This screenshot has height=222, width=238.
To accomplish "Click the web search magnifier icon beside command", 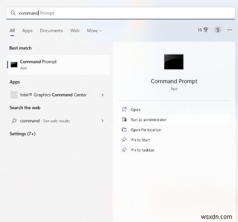I will tap(14, 121).
